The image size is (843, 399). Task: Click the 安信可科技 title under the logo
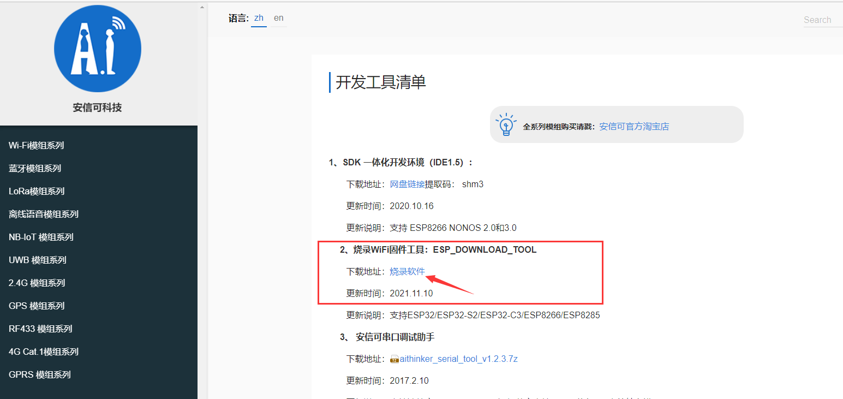tap(97, 108)
